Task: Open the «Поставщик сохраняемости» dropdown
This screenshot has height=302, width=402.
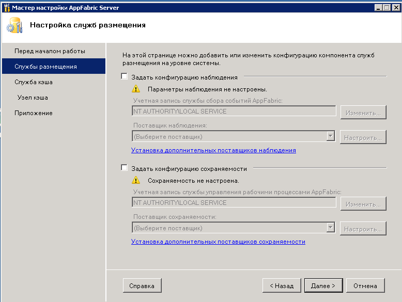Action: point(331,228)
